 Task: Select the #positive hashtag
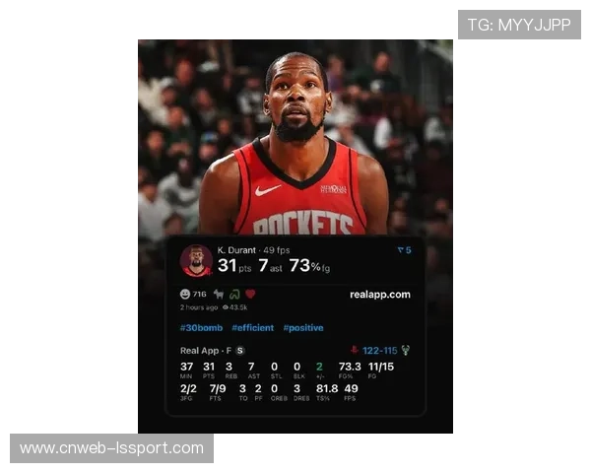[x=303, y=327]
